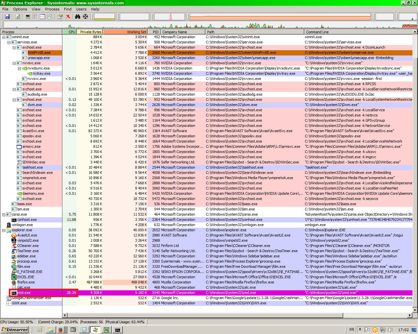Select the firefox.exe process row

pyautogui.click(x=26, y=282)
